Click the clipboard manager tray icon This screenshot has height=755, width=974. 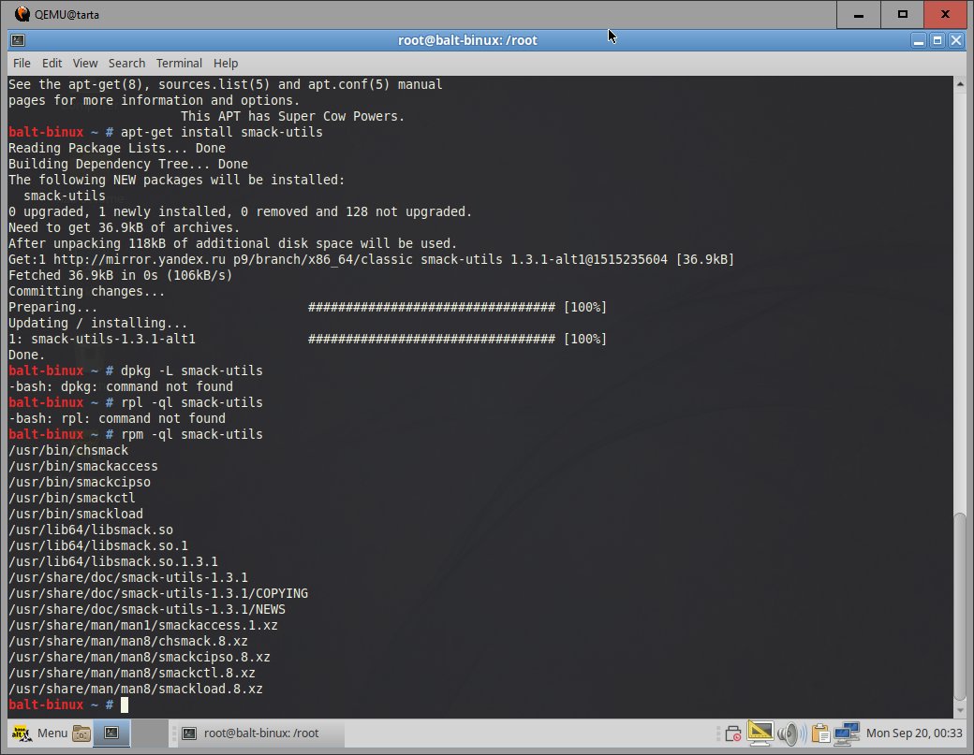coord(819,733)
